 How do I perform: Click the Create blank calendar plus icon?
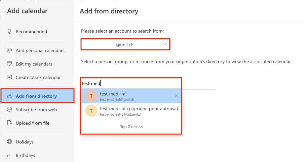click(9, 77)
